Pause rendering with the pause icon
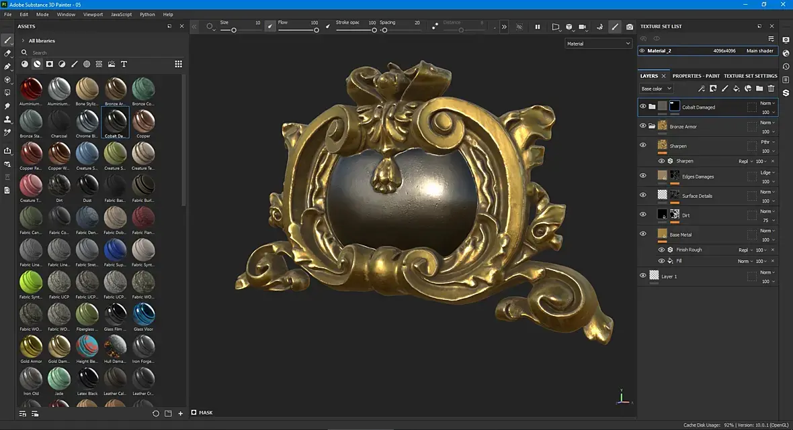The height and width of the screenshot is (430, 793). coord(537,27)
